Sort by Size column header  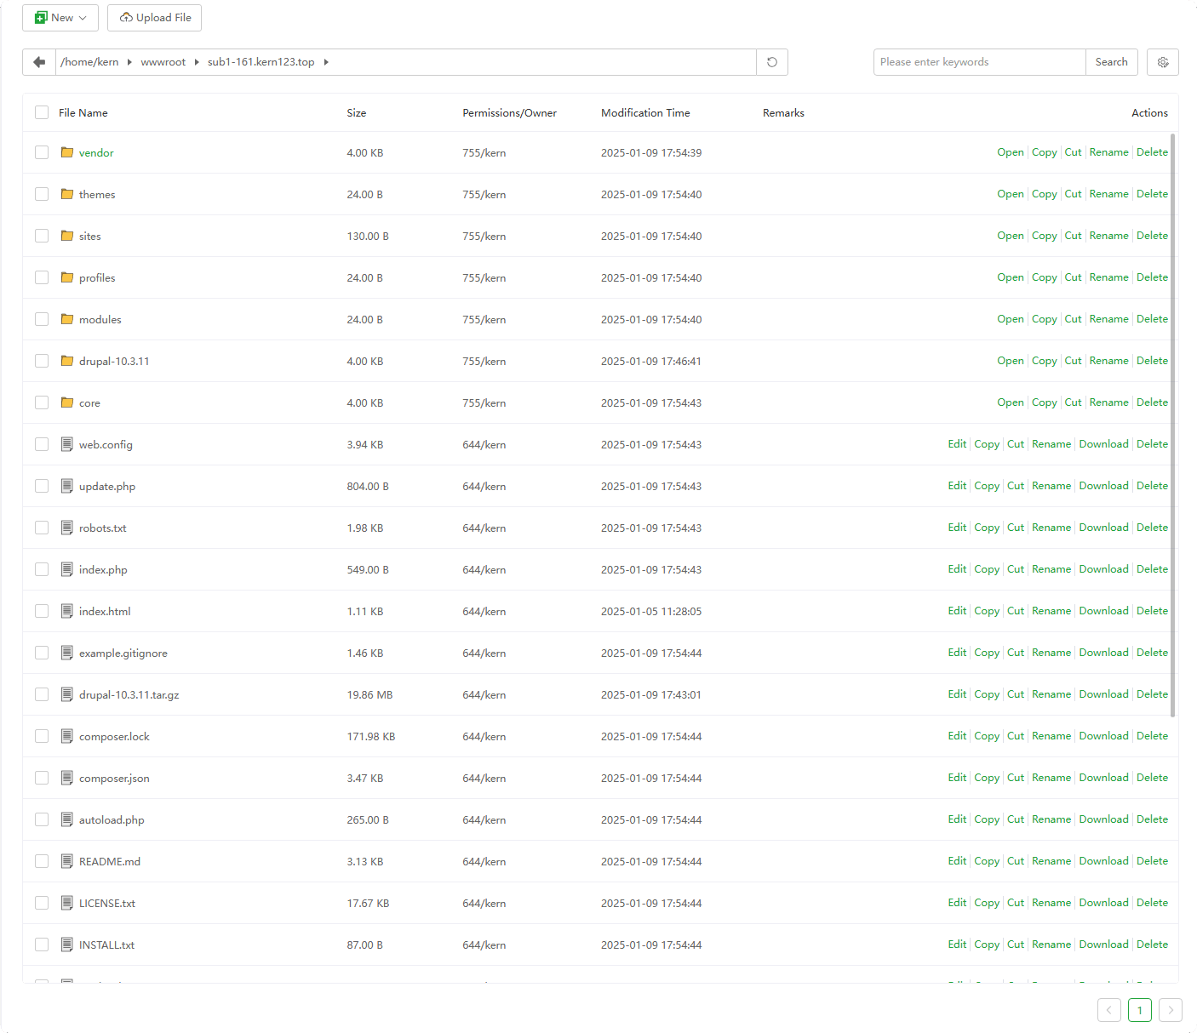tap(357, 112)
